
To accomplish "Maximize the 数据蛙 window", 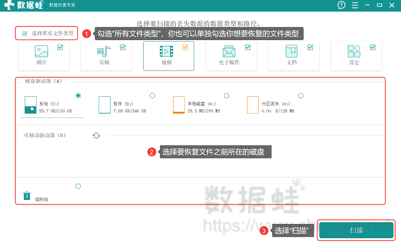I will coord(379,5).
